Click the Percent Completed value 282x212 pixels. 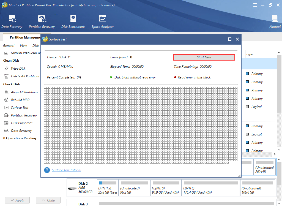click(79, 77)
